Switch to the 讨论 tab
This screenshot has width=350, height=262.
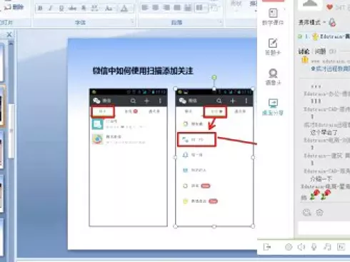[x=304, y=51]
